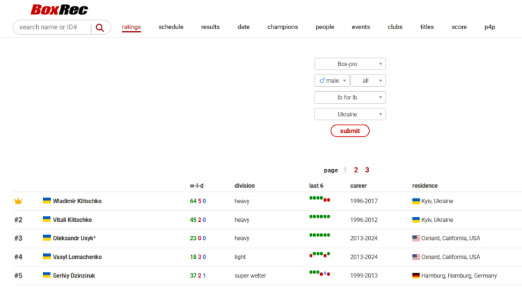Click the BoxRec logo
The height and width of the screenshot is (288, 522).
[x=59, y=10]
